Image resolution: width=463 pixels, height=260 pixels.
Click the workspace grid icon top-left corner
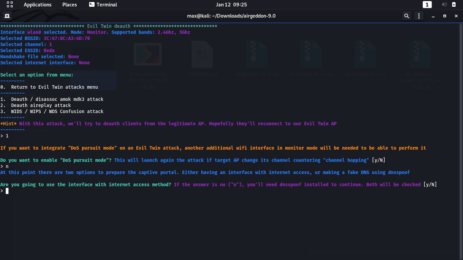coord(9,4)
